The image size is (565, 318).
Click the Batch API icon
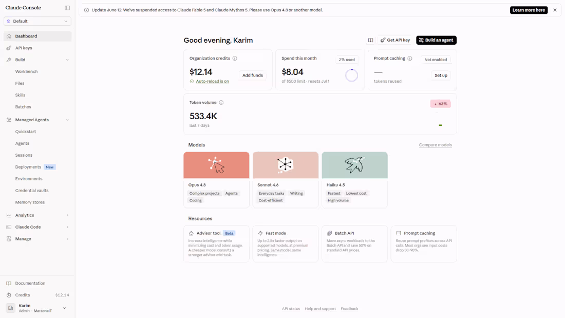329,233
